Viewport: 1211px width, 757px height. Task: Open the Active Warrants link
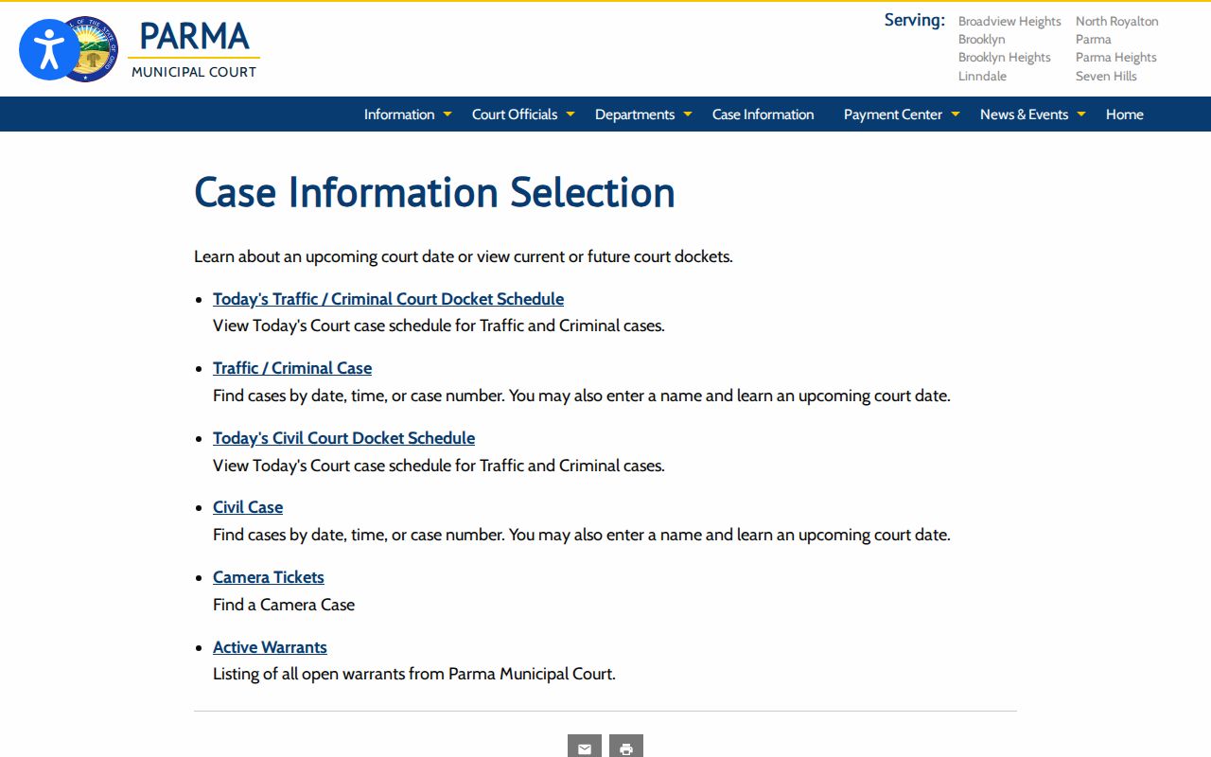click(270, 647)
